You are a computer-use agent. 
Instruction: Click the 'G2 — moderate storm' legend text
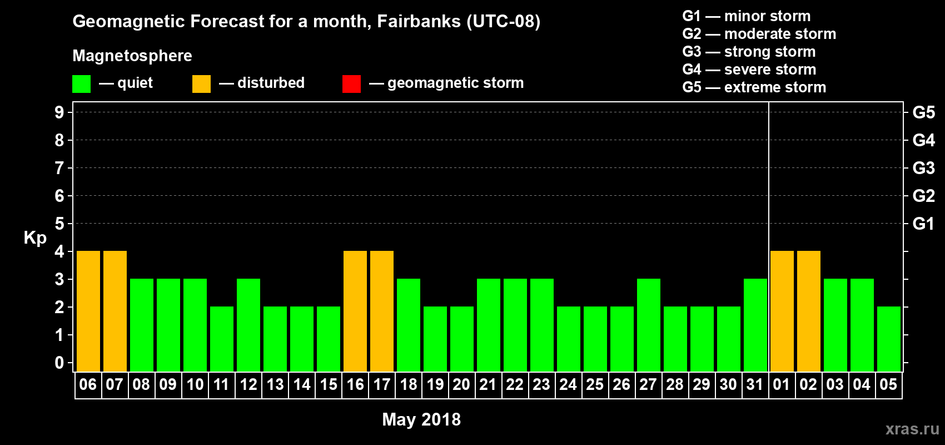coord(759,34)
